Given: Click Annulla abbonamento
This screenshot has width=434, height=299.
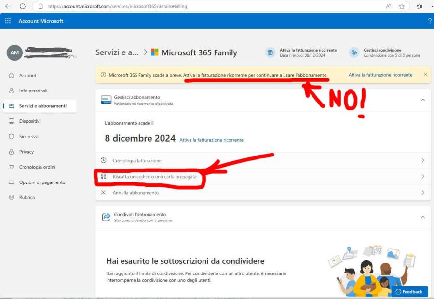Looking at the screenshot, I should click(136, 193).
